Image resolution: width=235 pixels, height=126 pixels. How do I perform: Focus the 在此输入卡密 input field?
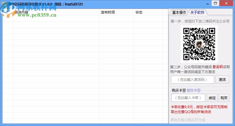pyautogui.click(x=188, y=98)
